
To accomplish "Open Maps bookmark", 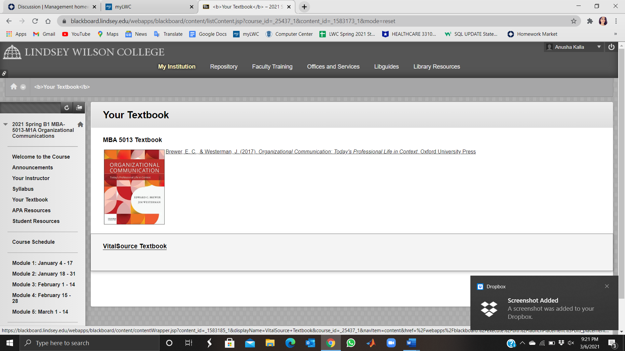I will (108, 34).
